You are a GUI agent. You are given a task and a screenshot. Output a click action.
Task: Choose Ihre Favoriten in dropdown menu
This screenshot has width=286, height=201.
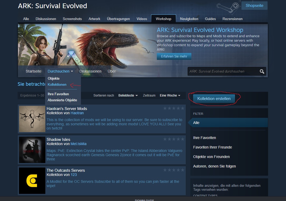tap(58, 94)
